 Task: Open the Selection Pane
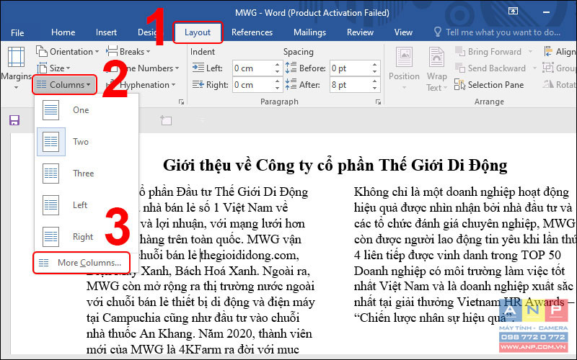(489, 85)
